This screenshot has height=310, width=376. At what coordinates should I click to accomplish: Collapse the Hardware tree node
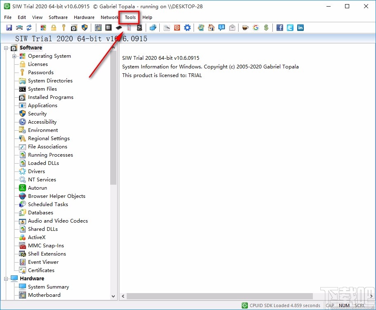click(x=6, y=279)
